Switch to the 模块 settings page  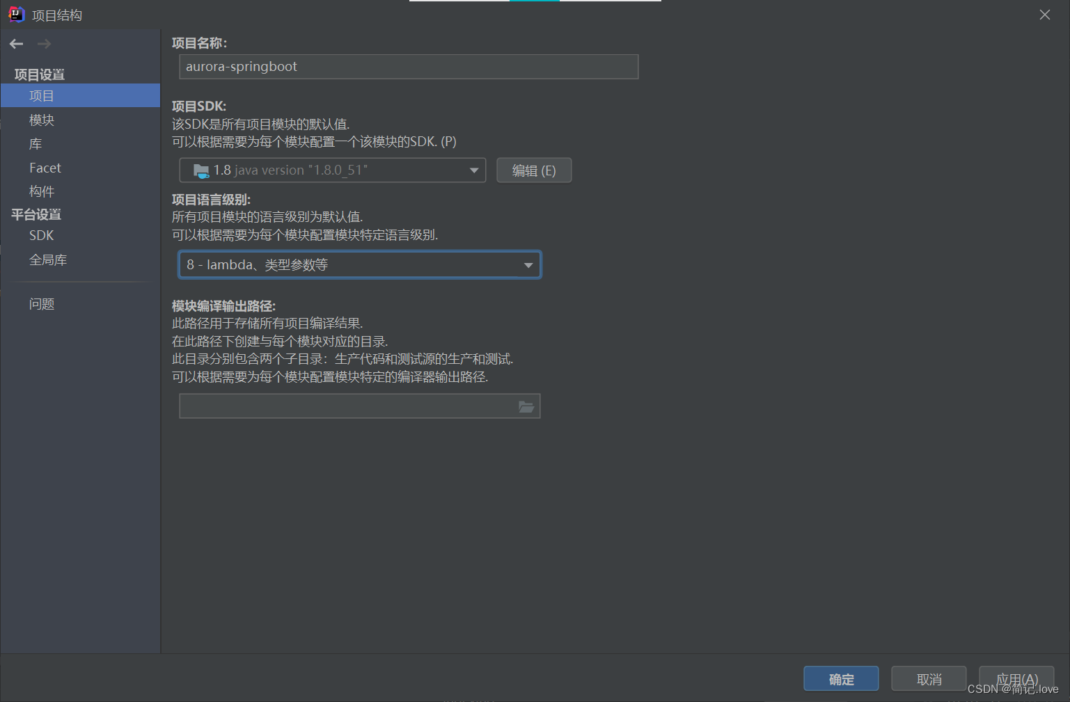tap(41, 119)
